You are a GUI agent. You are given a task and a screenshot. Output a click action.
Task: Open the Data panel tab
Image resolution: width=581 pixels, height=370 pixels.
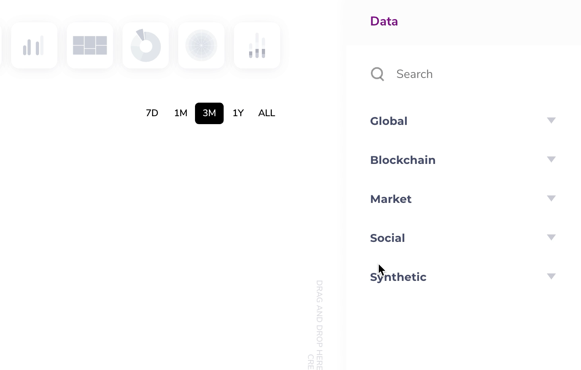point(384,21)
